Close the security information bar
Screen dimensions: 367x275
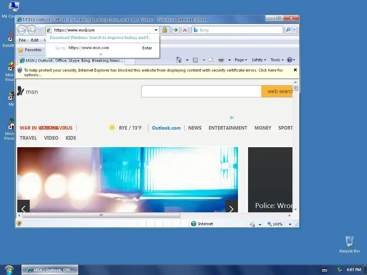point(295,70)
